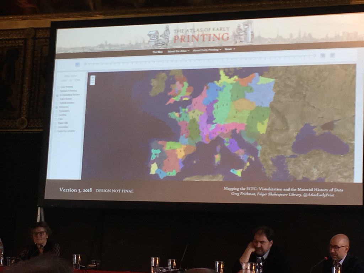Uncheck the Ecclesiastical Borders layer

(57, 95)
